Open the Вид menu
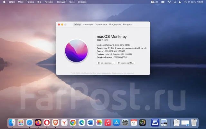Viewport: 206px width, 129px height. (39, 2)
